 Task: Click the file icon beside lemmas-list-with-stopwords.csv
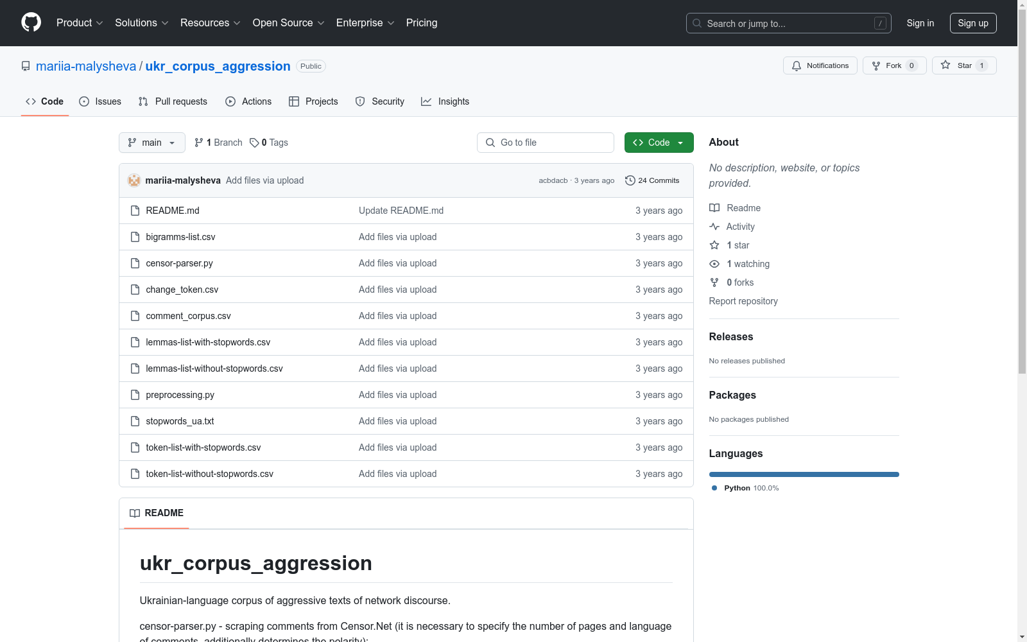click(x=135, y=342)
